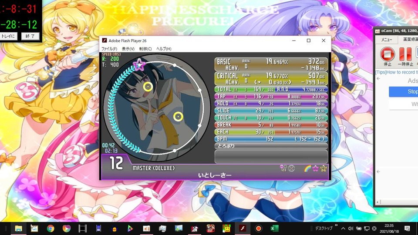Click the BASIC ACHV. stats row
The height and width of the screenshot is (235, 418).
coord(271,64)
